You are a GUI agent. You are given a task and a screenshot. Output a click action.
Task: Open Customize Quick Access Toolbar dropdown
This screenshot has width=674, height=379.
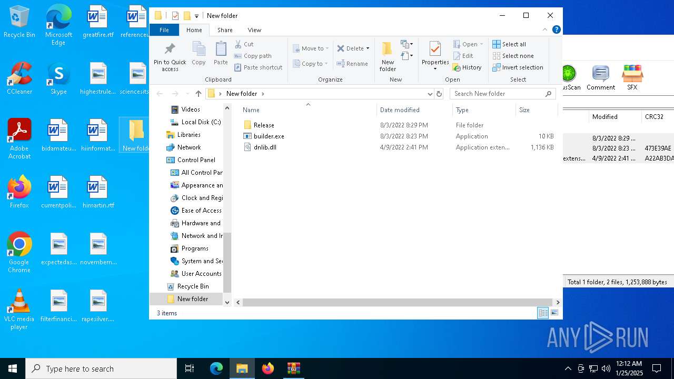click(x=196, y=16)
